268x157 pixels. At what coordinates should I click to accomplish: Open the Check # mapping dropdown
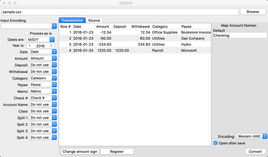(x=43, y=98)
